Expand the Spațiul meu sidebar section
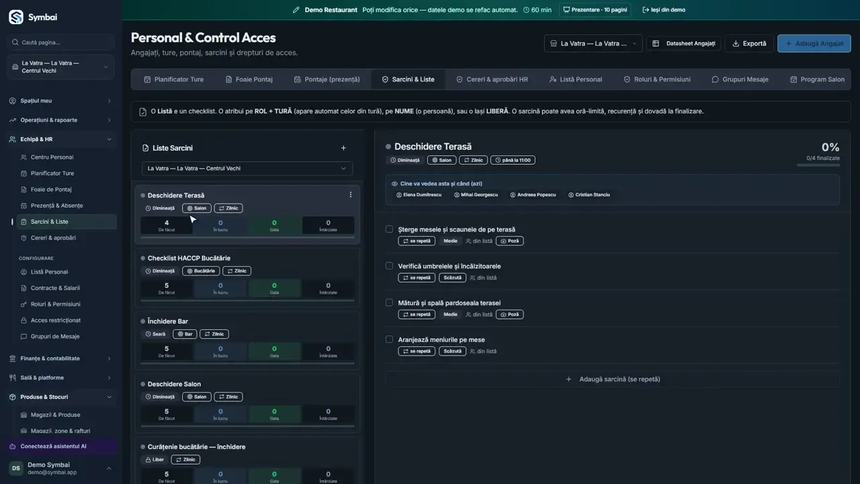The height and width of the screenshot is (484, 860). [61, 101]
